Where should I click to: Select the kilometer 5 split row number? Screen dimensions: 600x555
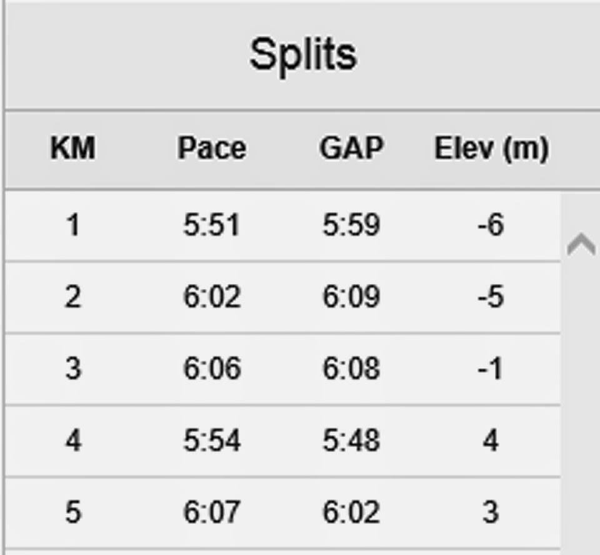[x=73, y=513]
